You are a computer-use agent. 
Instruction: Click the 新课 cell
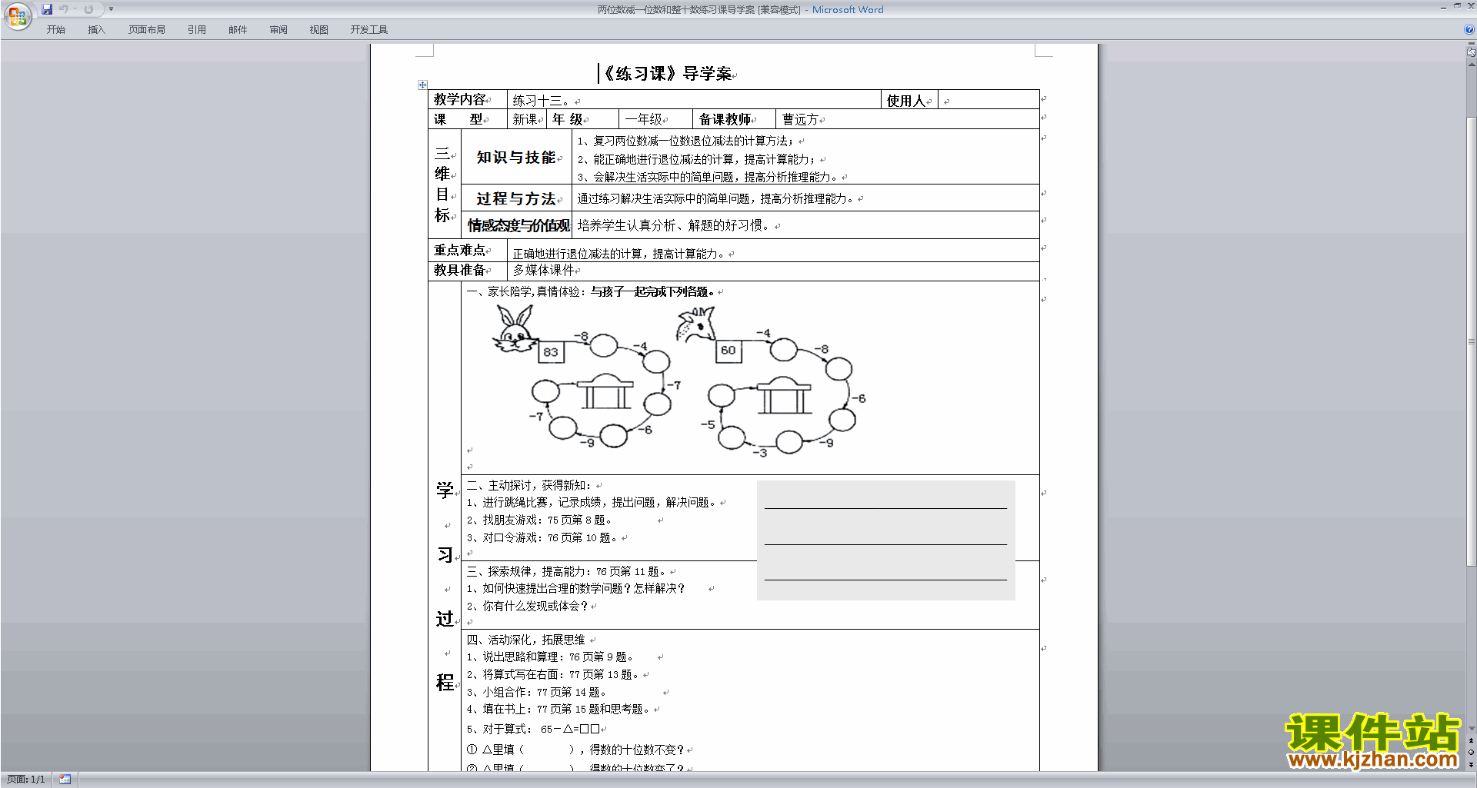[x=527, y=119]
